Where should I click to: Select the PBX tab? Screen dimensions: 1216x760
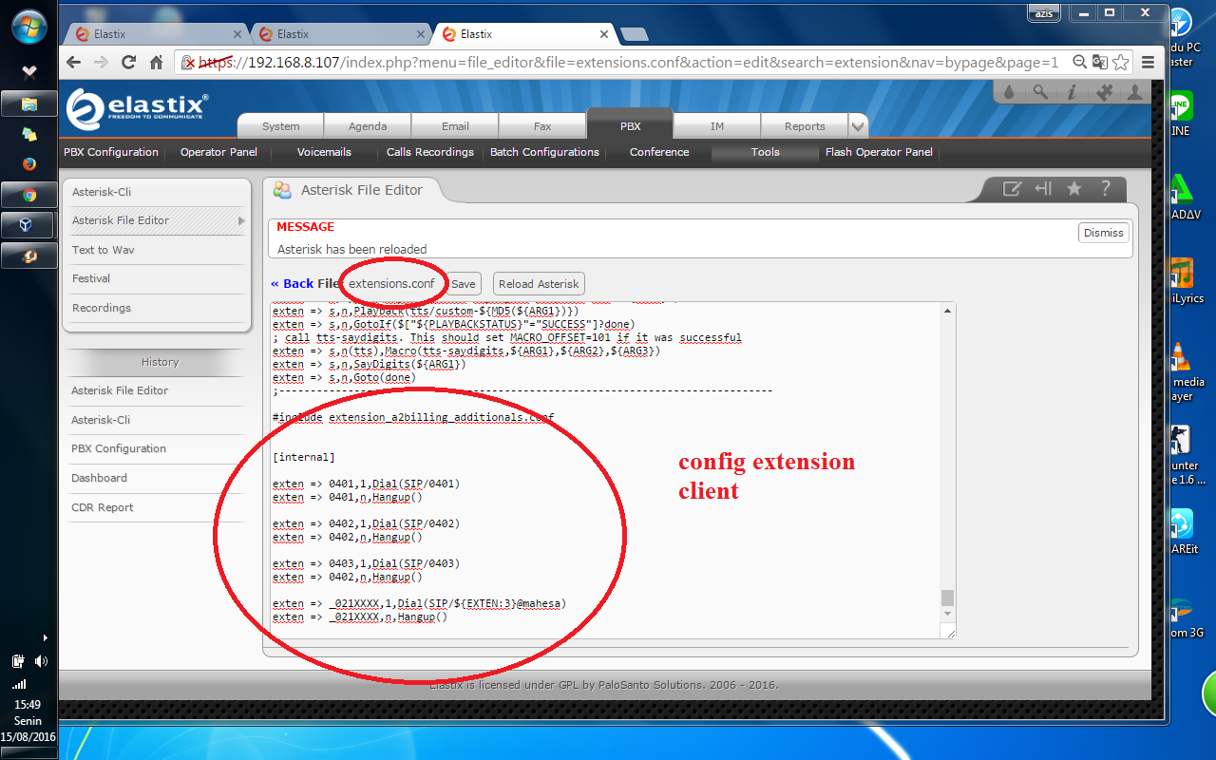click(630, 125)
